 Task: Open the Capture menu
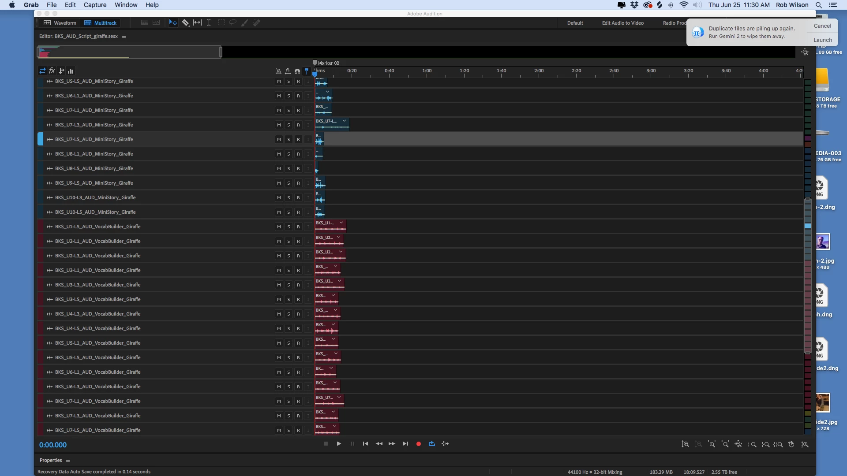coord(95,5)
